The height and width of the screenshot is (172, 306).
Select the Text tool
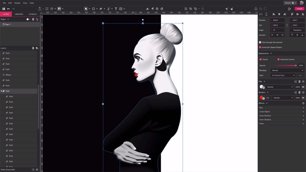(116, 9)
